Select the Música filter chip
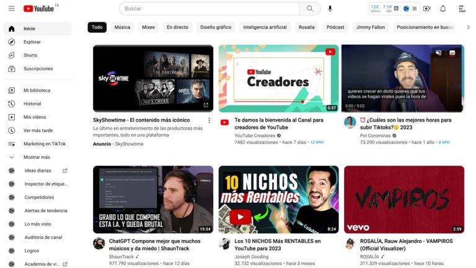476x268 pixels. (122, 27)
